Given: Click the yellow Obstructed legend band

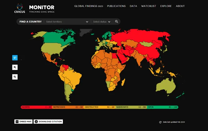Looking at the screenshot, I should 99,107.
